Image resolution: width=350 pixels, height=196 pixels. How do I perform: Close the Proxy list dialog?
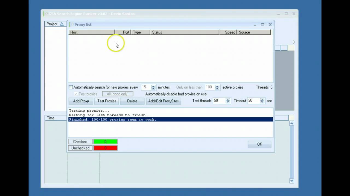270,24
